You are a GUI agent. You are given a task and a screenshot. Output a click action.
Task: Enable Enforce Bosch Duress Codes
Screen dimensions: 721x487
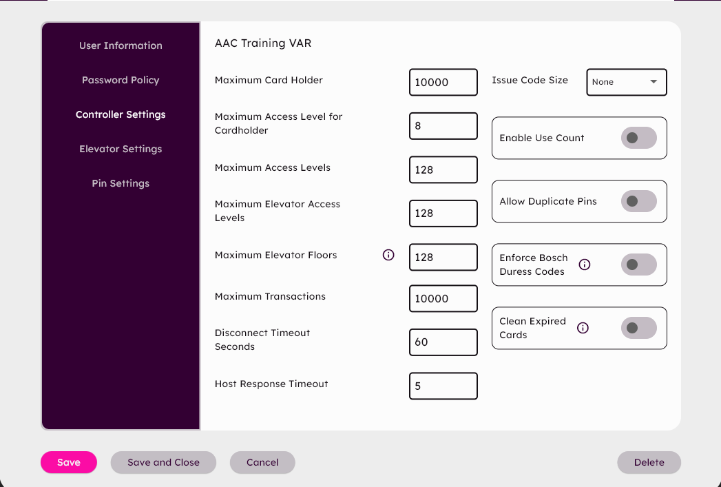[638, 265]
